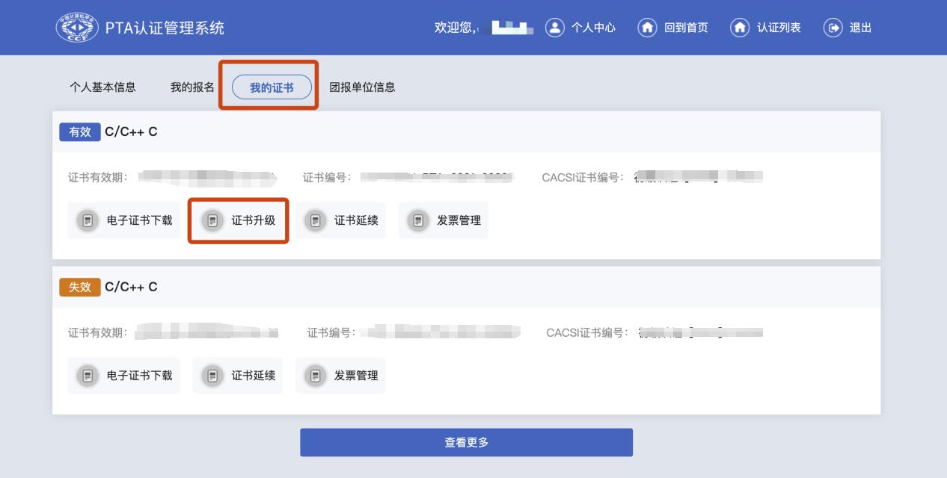Click the 回到首页 home icon
The width and height of the screenshot is (947, 478).
[647, 28]
